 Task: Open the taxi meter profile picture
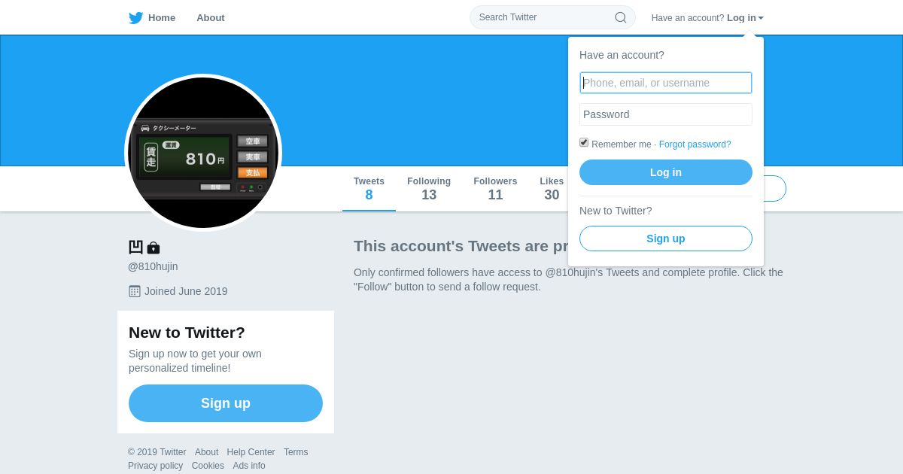pos(203,153)
